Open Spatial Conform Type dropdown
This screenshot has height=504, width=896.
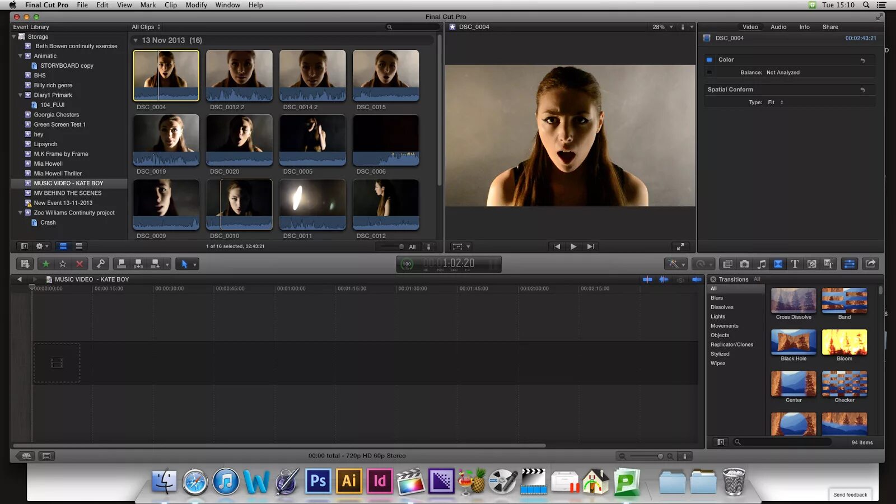[776, 102]
